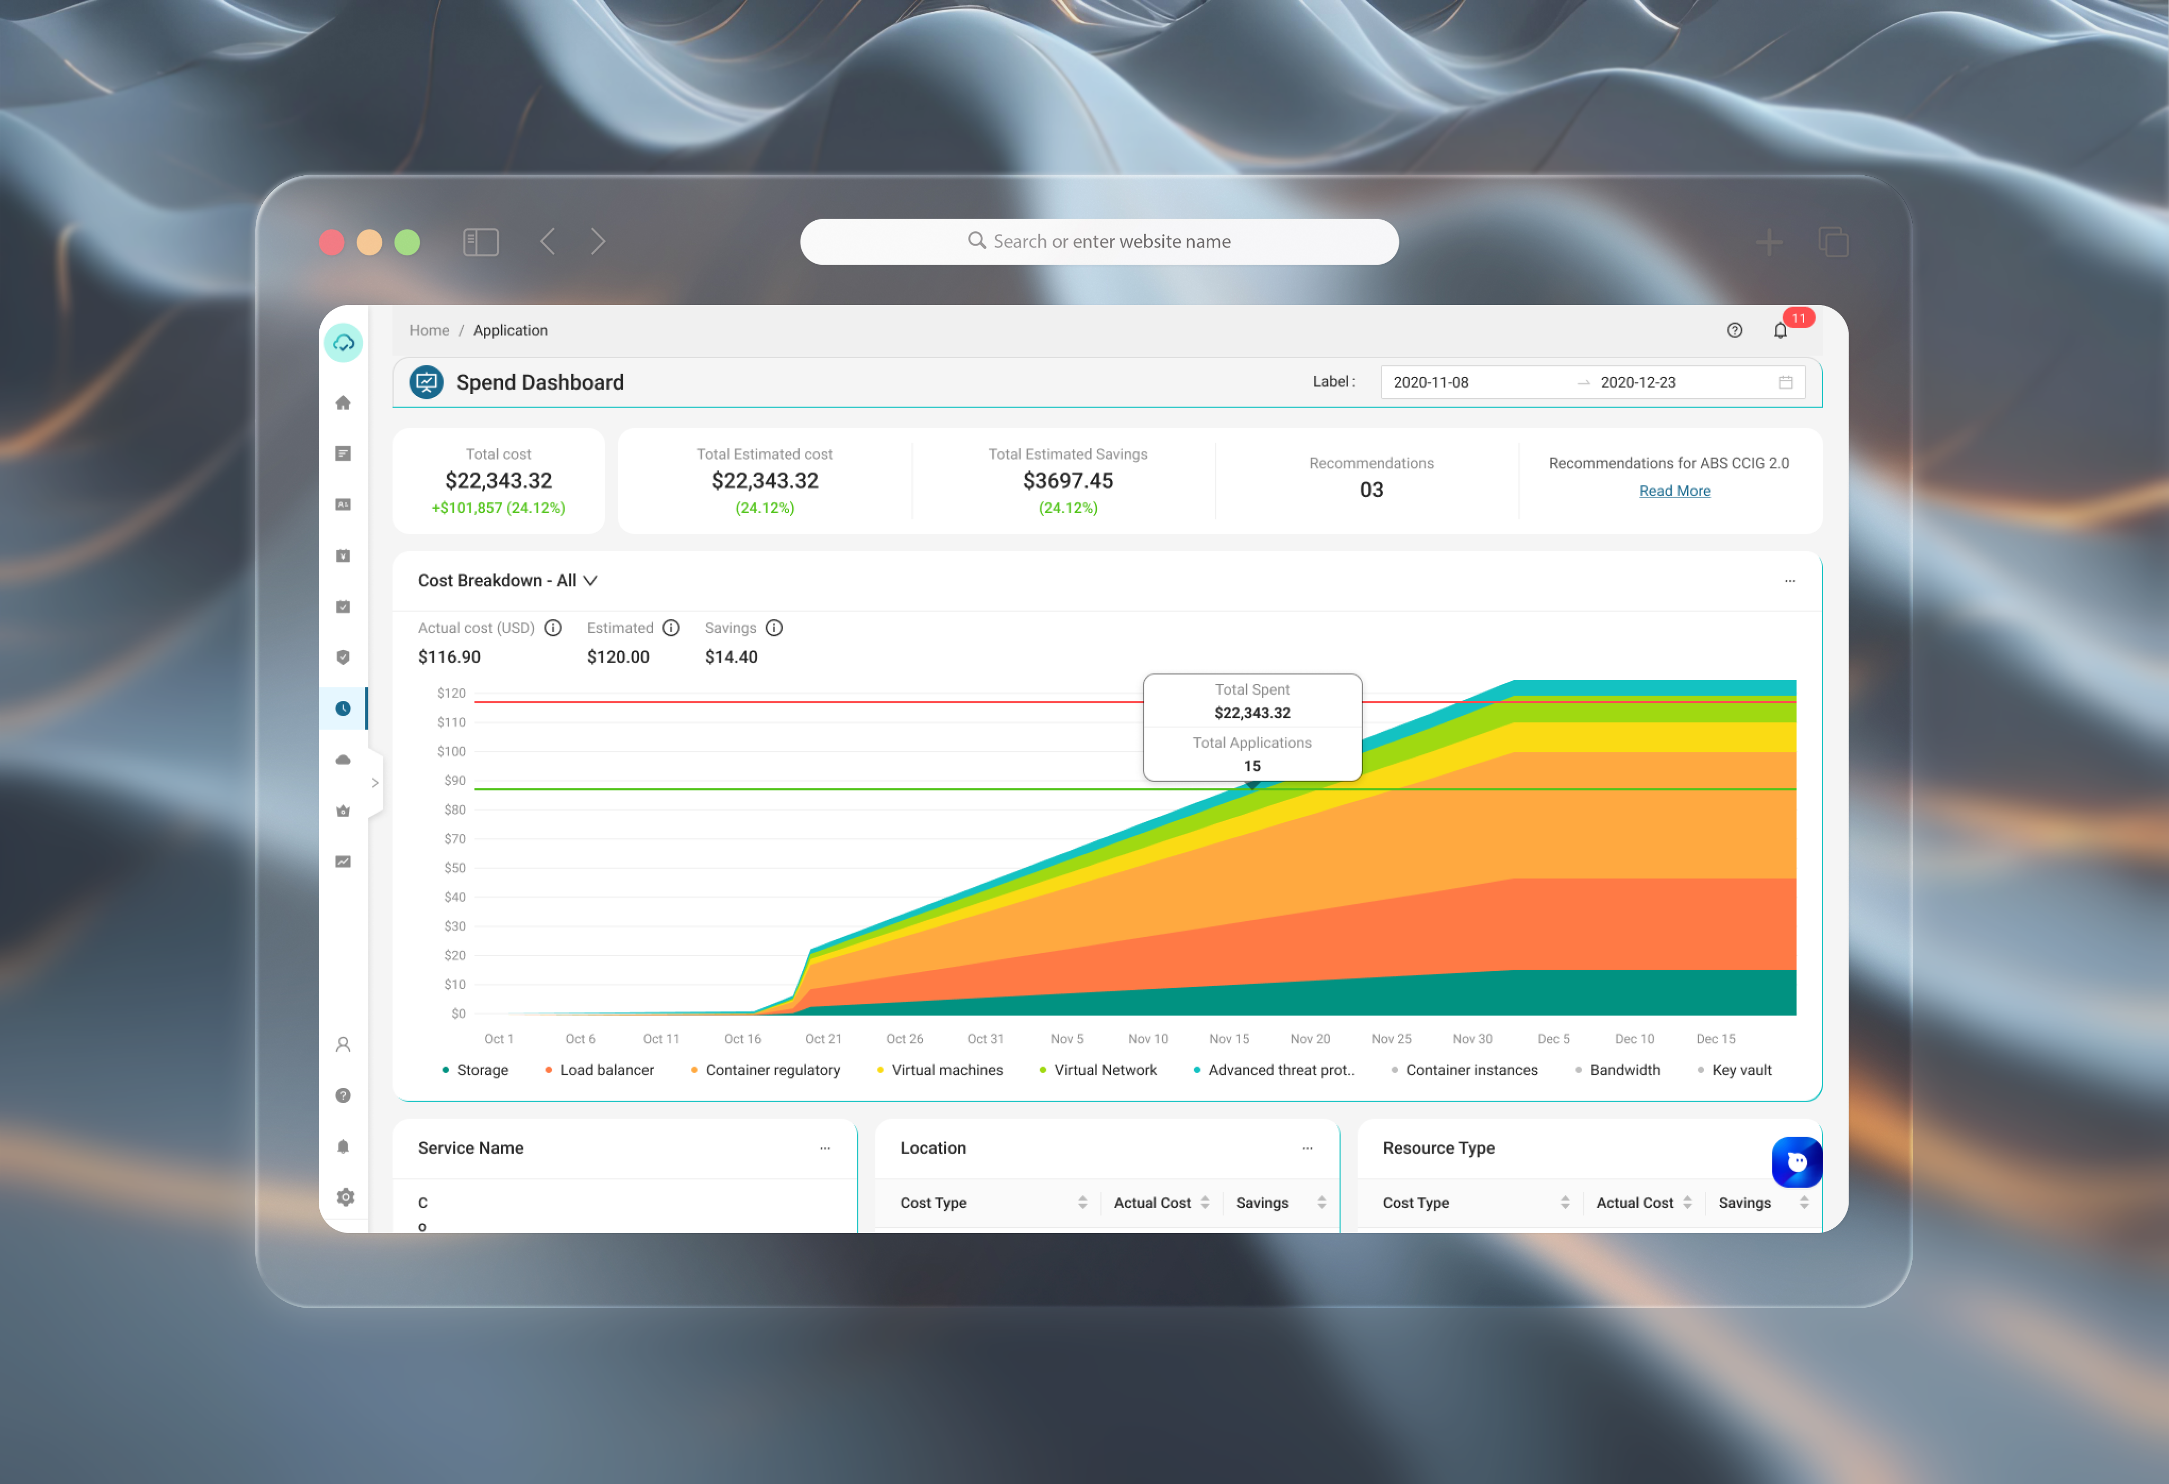Toggle Load balancer series in legend

[599, 1069]
